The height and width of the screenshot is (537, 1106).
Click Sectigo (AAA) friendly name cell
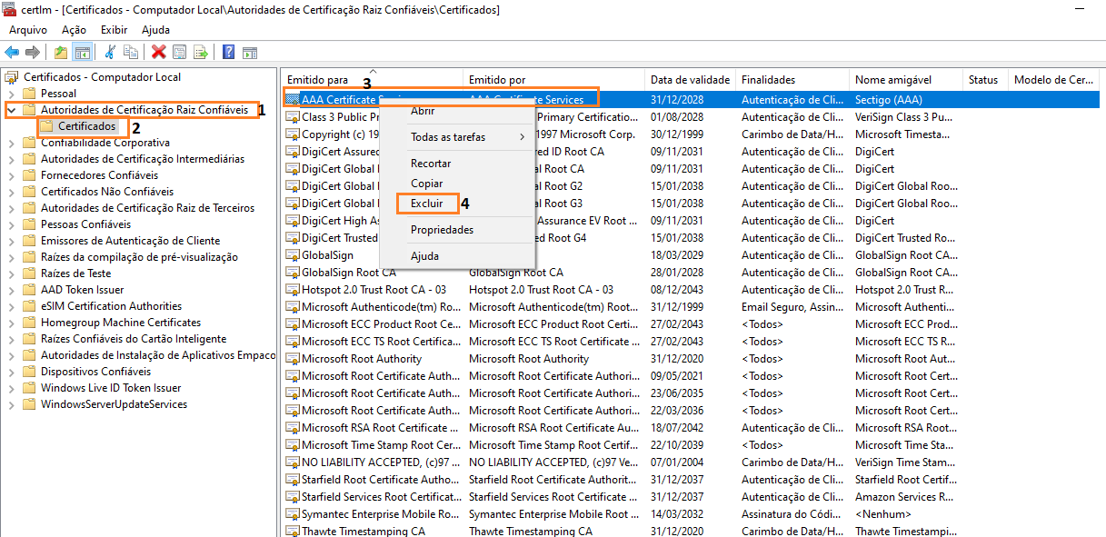coord(889,100)
